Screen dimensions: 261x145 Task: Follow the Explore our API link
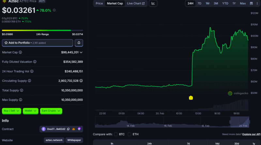[251, 134]
